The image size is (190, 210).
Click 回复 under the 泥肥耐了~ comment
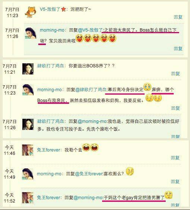tap(178, 17)
